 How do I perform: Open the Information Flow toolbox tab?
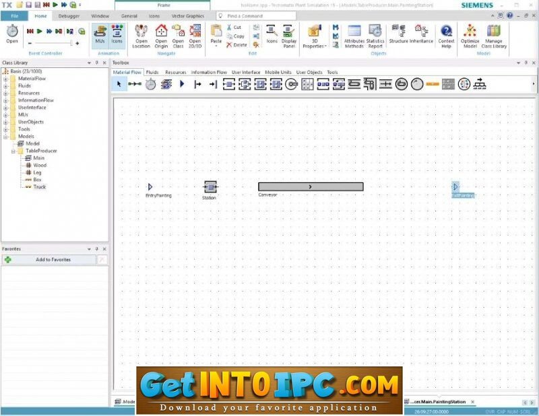pyautogui.click(x=209, y=72)
